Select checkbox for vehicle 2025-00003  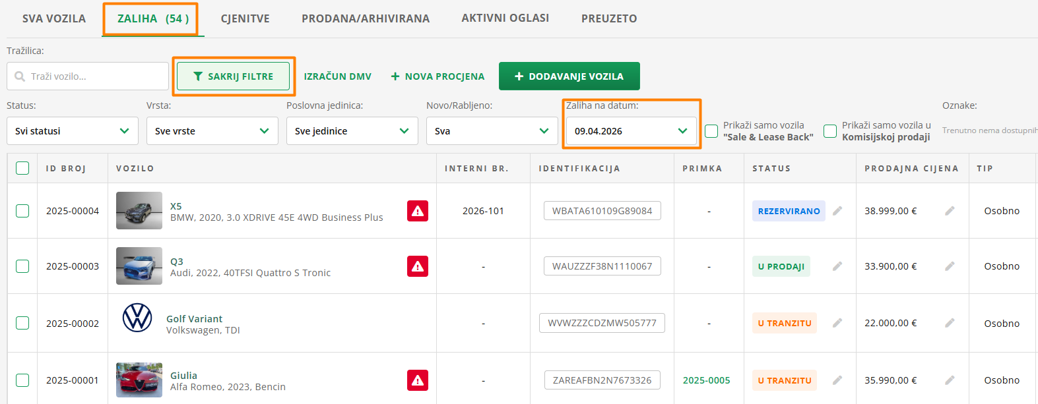click(22, 266)
